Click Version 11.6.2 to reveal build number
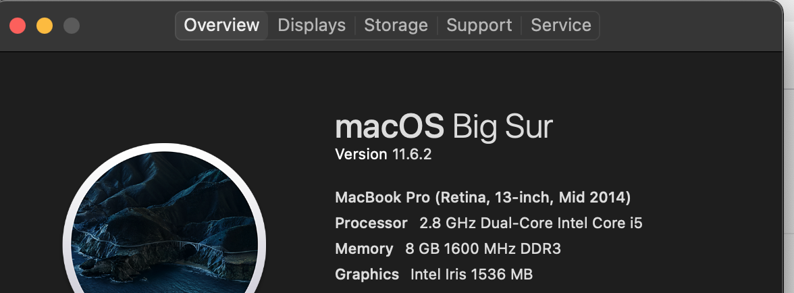The width and height of the screenshot is (794, 293). pyautogui.click(x=383, y=155)
